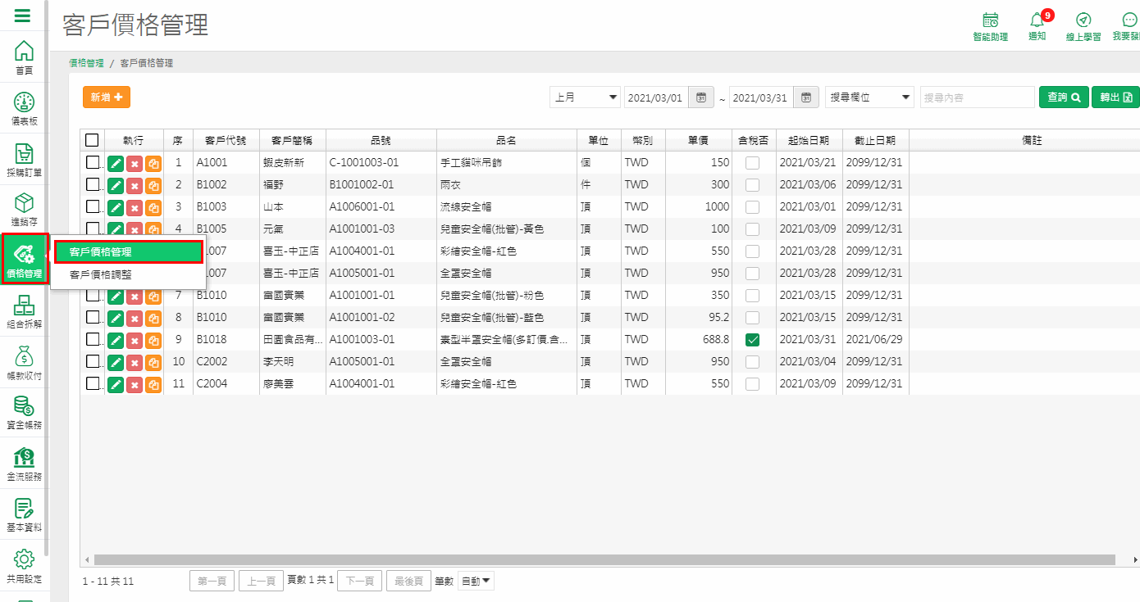
Task: Select 客戶價格管理 from the flyout menu
Action: point(128,252)
